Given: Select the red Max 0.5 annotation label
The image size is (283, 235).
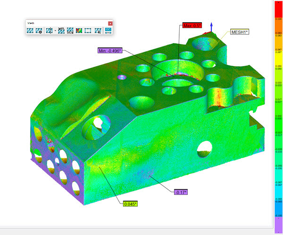Looking at the screenshot, I should click(192, 25).
